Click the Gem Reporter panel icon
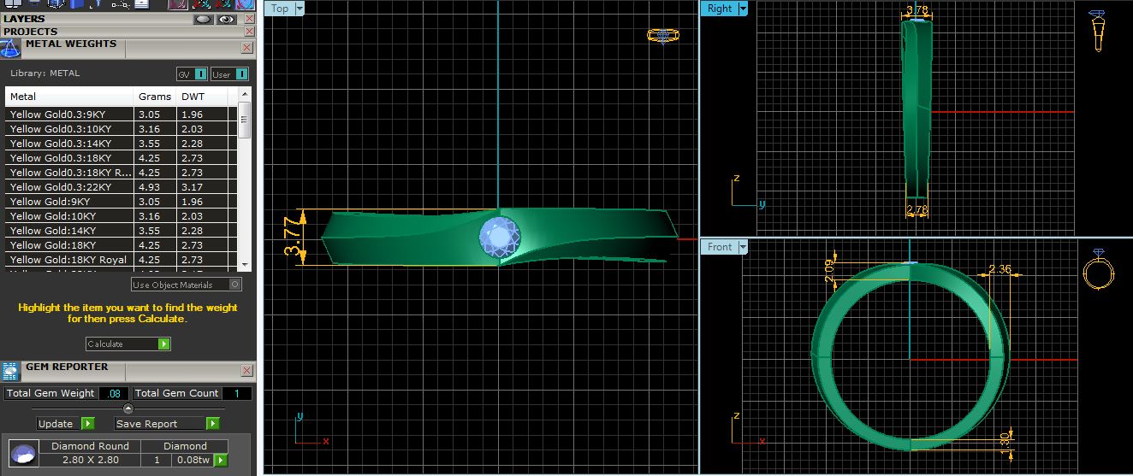This screenshot has height=476, width=1133. click(10, 371)
